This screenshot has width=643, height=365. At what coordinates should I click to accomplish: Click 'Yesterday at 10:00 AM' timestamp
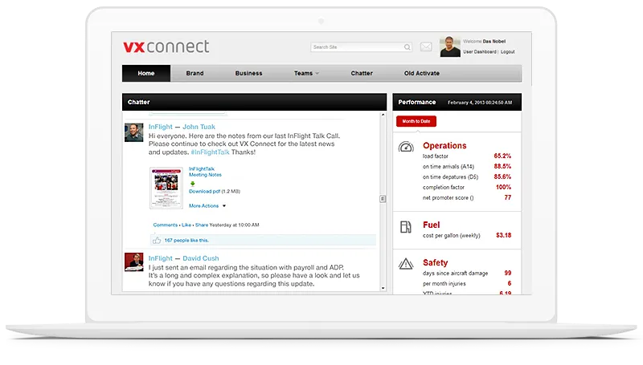pos(234,225)
